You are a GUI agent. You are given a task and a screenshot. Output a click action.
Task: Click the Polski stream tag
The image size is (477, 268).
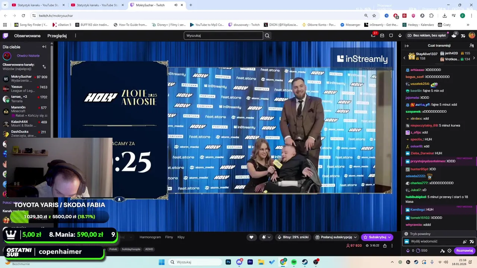tap(113, 249)
